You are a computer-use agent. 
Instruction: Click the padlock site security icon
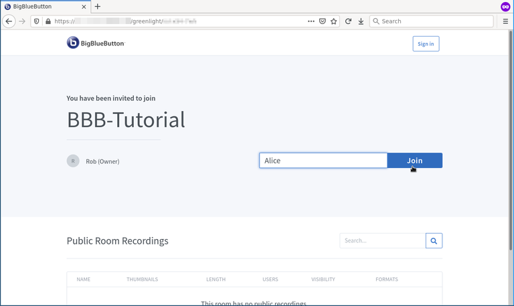click(48, 21)
